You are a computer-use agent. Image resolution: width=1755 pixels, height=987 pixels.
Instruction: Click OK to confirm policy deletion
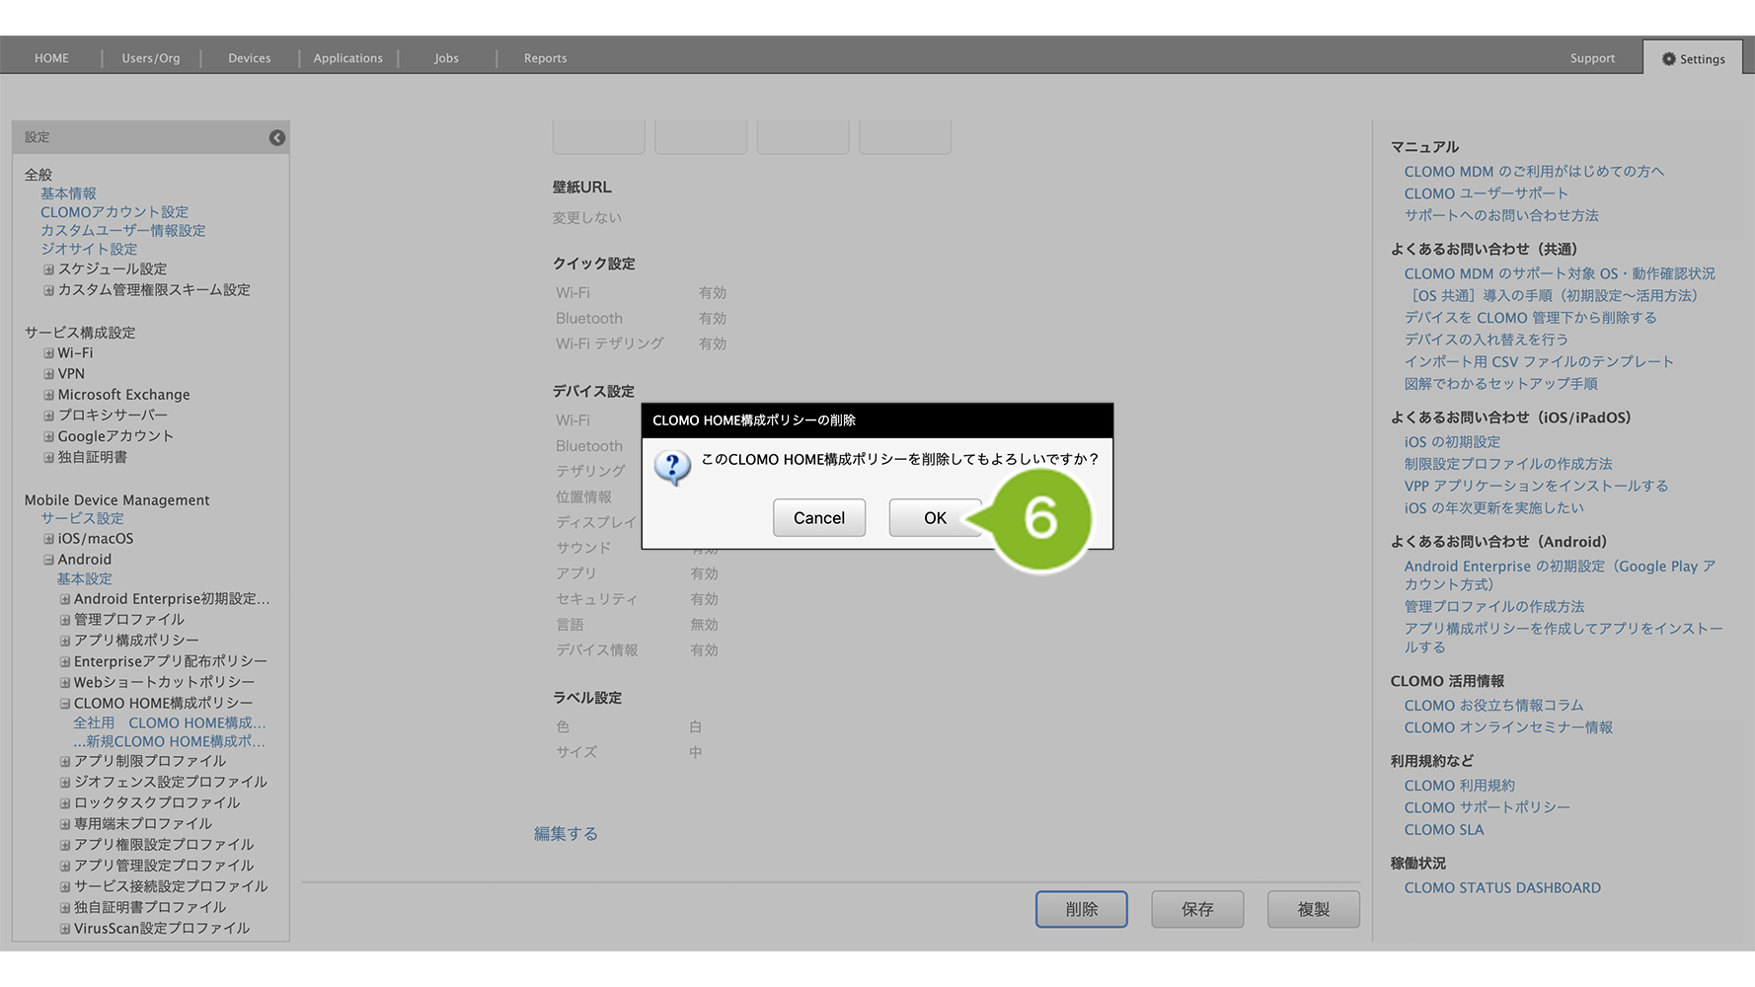point(934,518)
